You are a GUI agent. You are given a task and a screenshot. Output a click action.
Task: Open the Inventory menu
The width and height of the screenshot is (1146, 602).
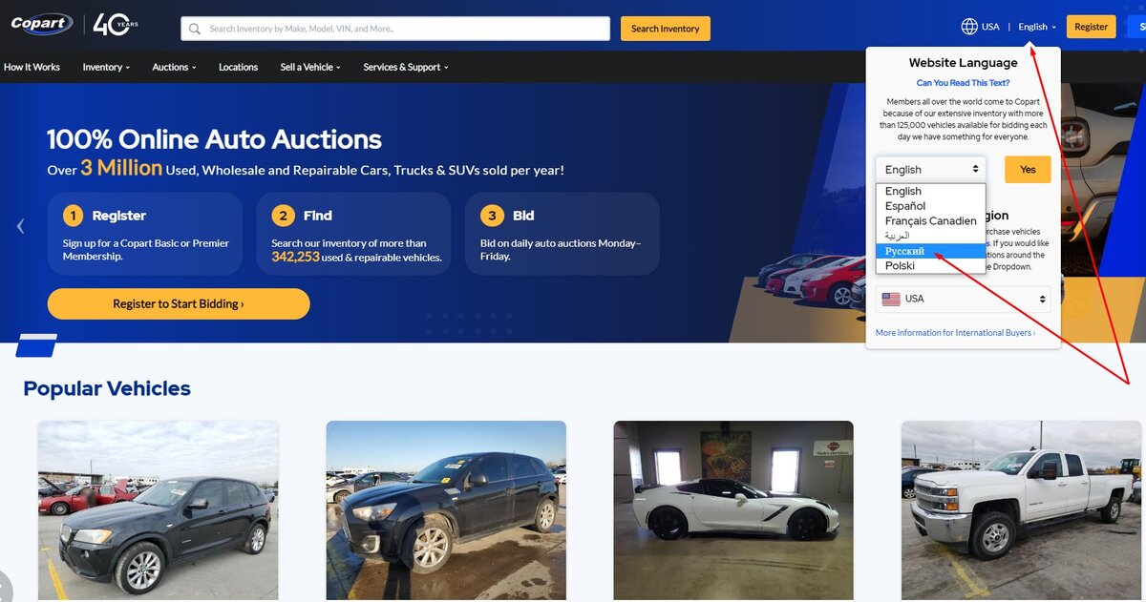(106, 67)
